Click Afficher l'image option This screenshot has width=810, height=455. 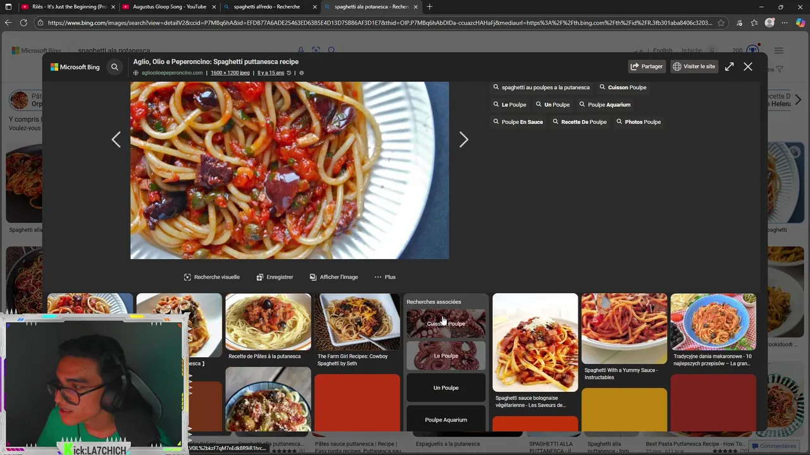tap(333, 277)
